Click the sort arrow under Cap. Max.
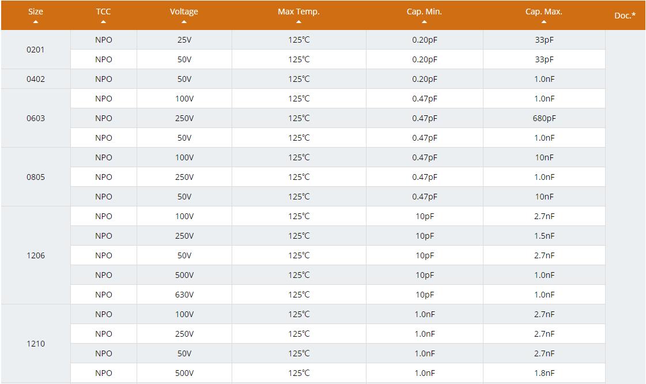 [543, 22]
